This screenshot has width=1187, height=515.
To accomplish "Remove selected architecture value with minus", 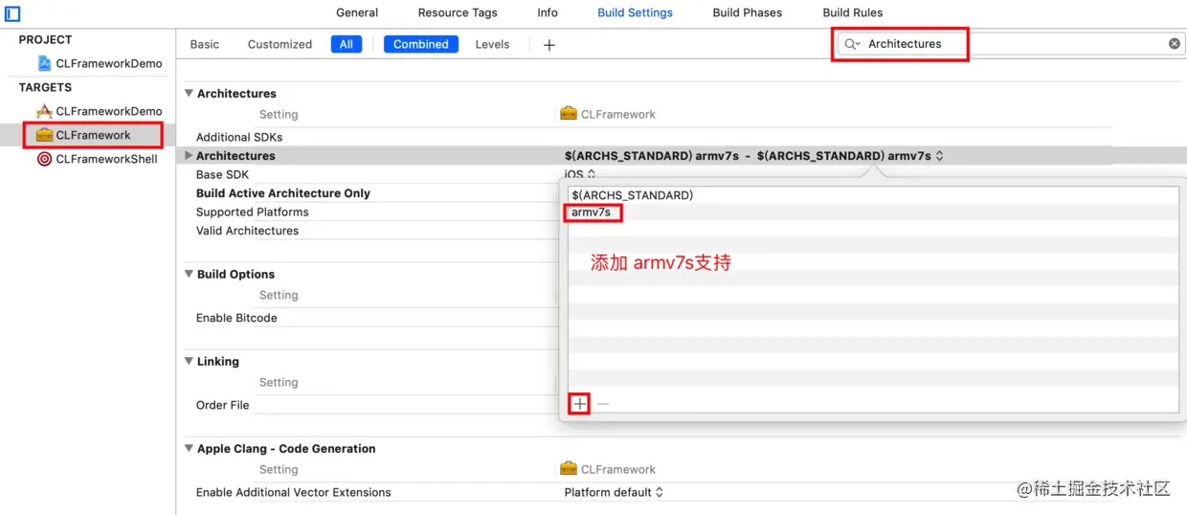I will pyautogui.click(x=603, y=404).
